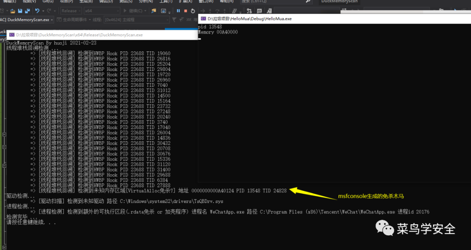Open the 分析(N) analyze menu
This screenshot has height=250, width=471.
(x=146, y=1)
